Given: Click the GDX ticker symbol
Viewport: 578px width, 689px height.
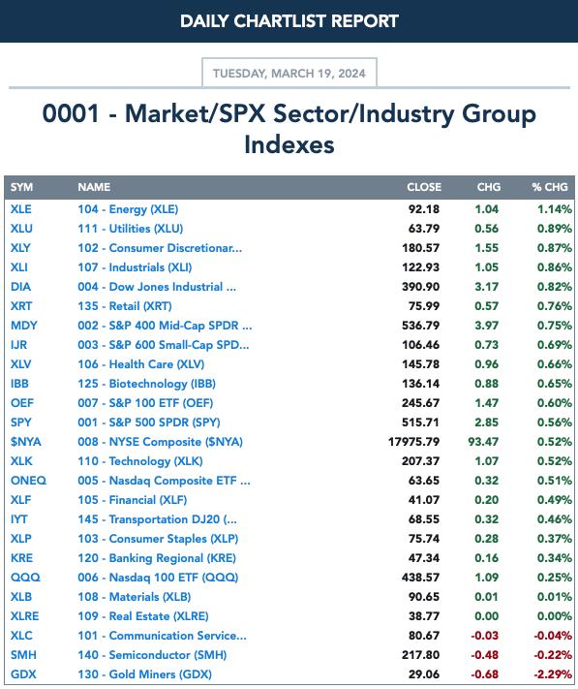Looking at the screenshot, I should (x=23, y=674).
